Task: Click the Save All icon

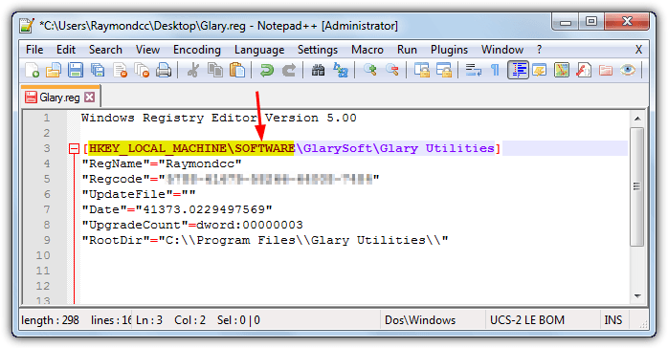Action: click(x=98, y=70)
